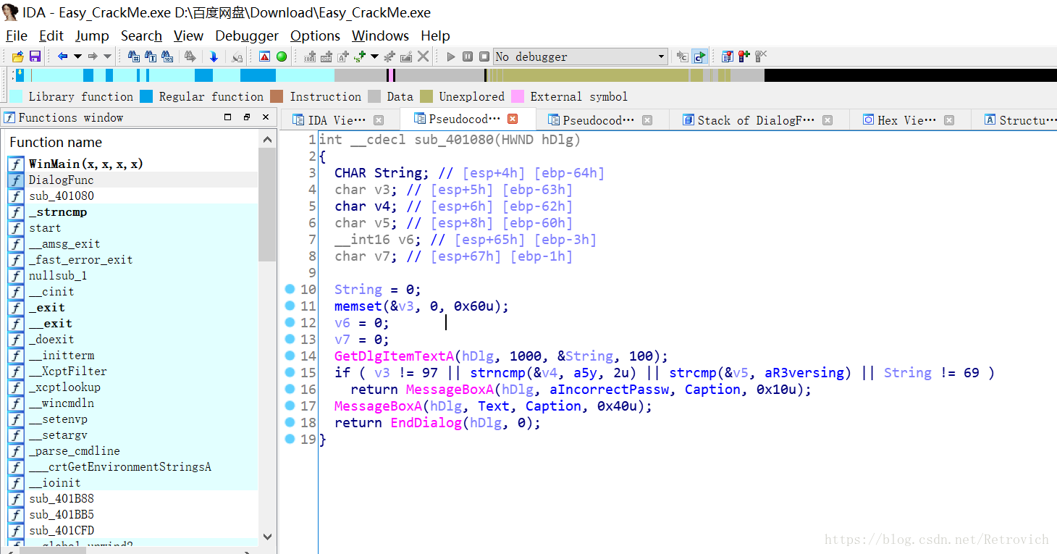Click the yellow arrow in the navigation band

click(20, 72)
